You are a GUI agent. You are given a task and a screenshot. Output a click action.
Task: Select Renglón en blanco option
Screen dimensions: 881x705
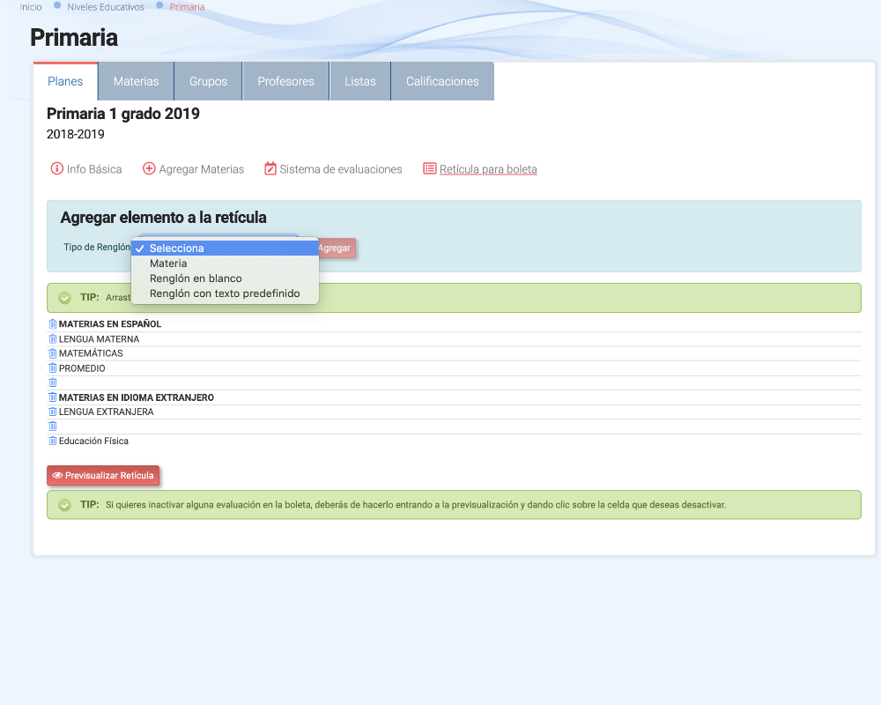point(196,278)
